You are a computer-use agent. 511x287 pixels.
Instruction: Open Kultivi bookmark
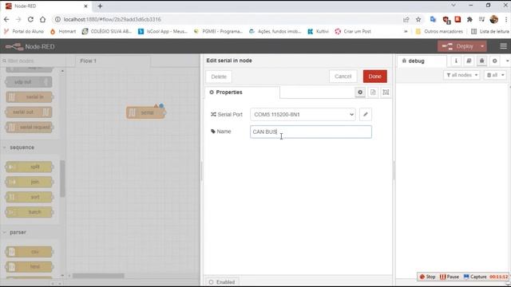(319, 32)
